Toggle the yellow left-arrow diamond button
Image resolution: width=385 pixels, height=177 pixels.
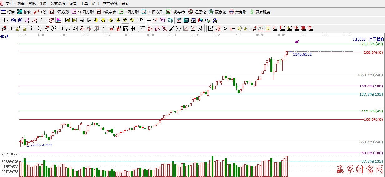[x=96, y=20]
